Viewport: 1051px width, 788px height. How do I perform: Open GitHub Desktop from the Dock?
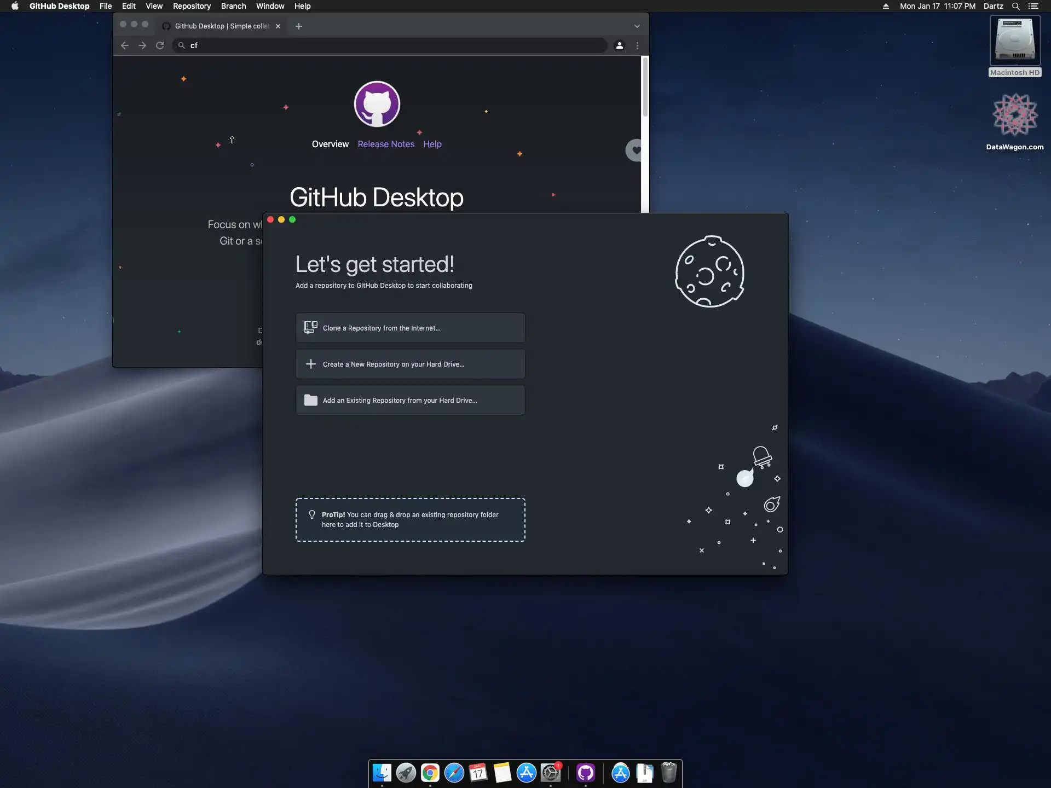point(585,773)
